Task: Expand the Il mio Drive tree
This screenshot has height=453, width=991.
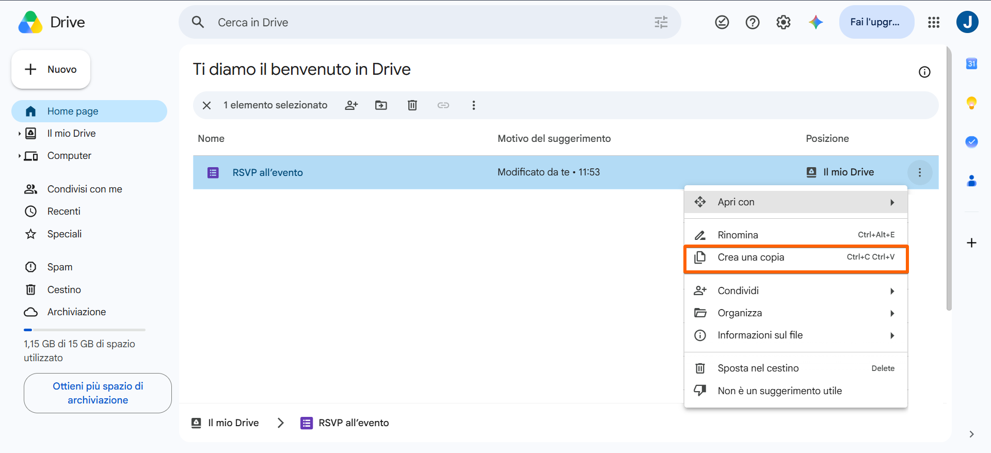Action: point(20,134)
